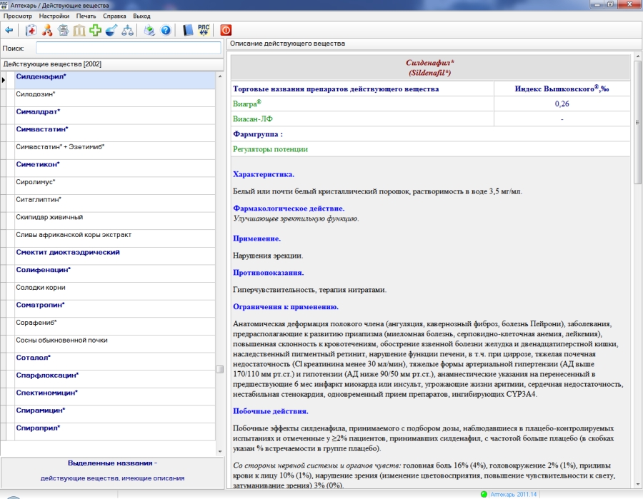Click the blue book icon
Viewport: 643px width, 499px height.
(x=187, y=30)
